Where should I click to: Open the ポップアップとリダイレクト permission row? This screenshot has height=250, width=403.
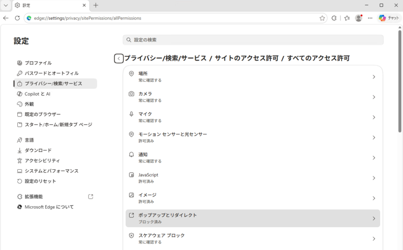[253, 219]
